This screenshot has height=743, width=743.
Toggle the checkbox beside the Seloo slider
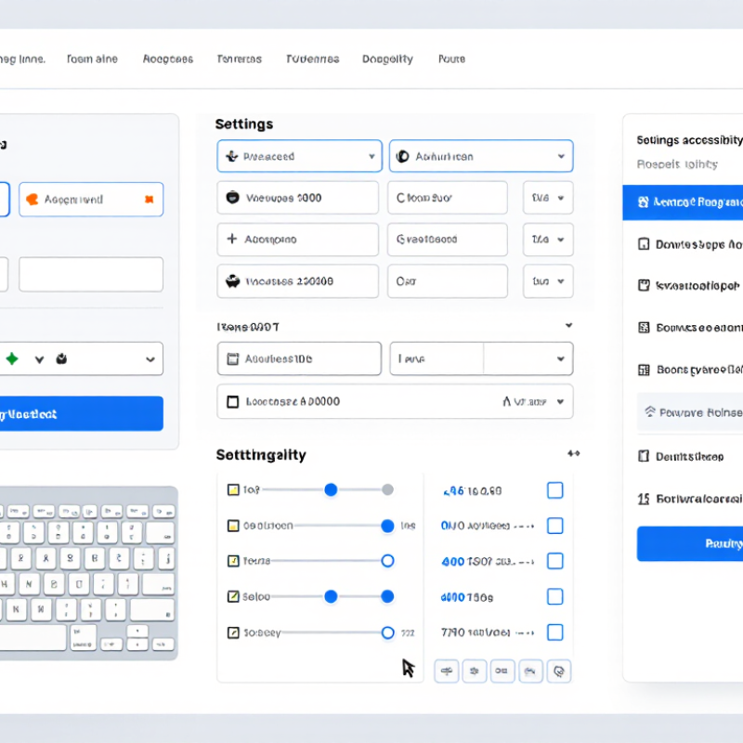click(x=233, y=596)
